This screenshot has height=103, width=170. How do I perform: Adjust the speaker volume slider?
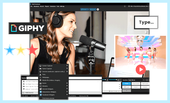113,80
